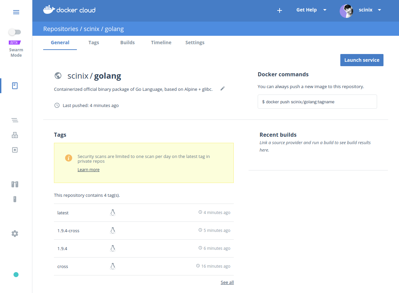Switch to the Tags tab
399x293 pixels.
point(94,43)
